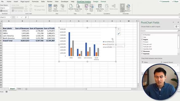180x101 pixels.
Task: Switch to the Data sheet tab
Action: coord(19,89)
